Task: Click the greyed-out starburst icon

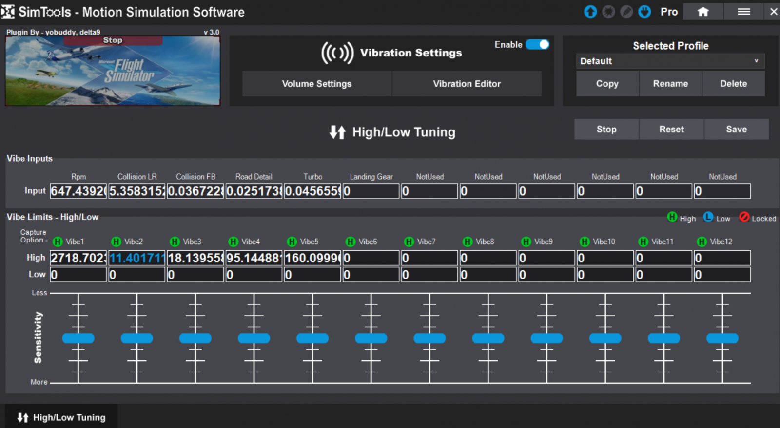Action: pyautogui.click(x=608, y=12)
